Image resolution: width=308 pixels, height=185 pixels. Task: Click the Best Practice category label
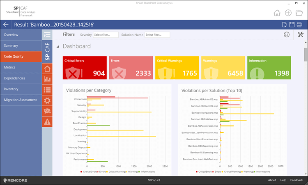tap(80, 123)
